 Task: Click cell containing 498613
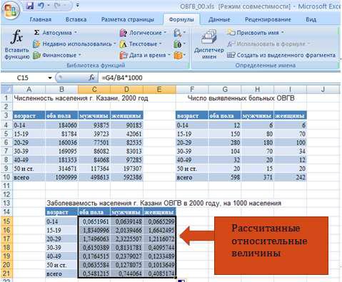(94, 177)
